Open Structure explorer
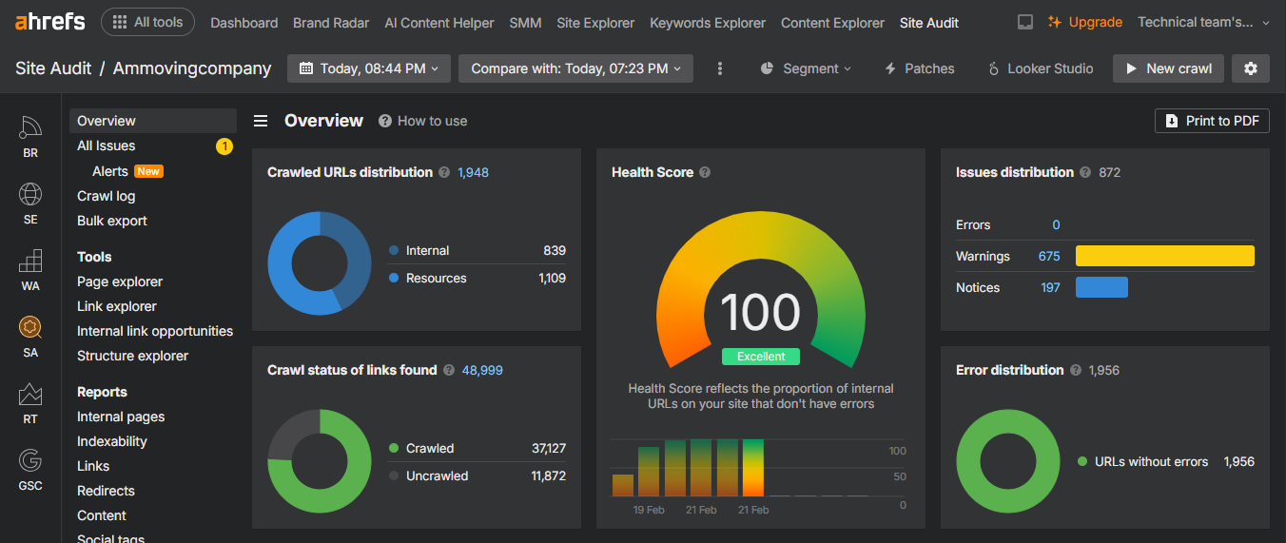This screenshot has height=543, width=1286. click(x=132, y=356)
